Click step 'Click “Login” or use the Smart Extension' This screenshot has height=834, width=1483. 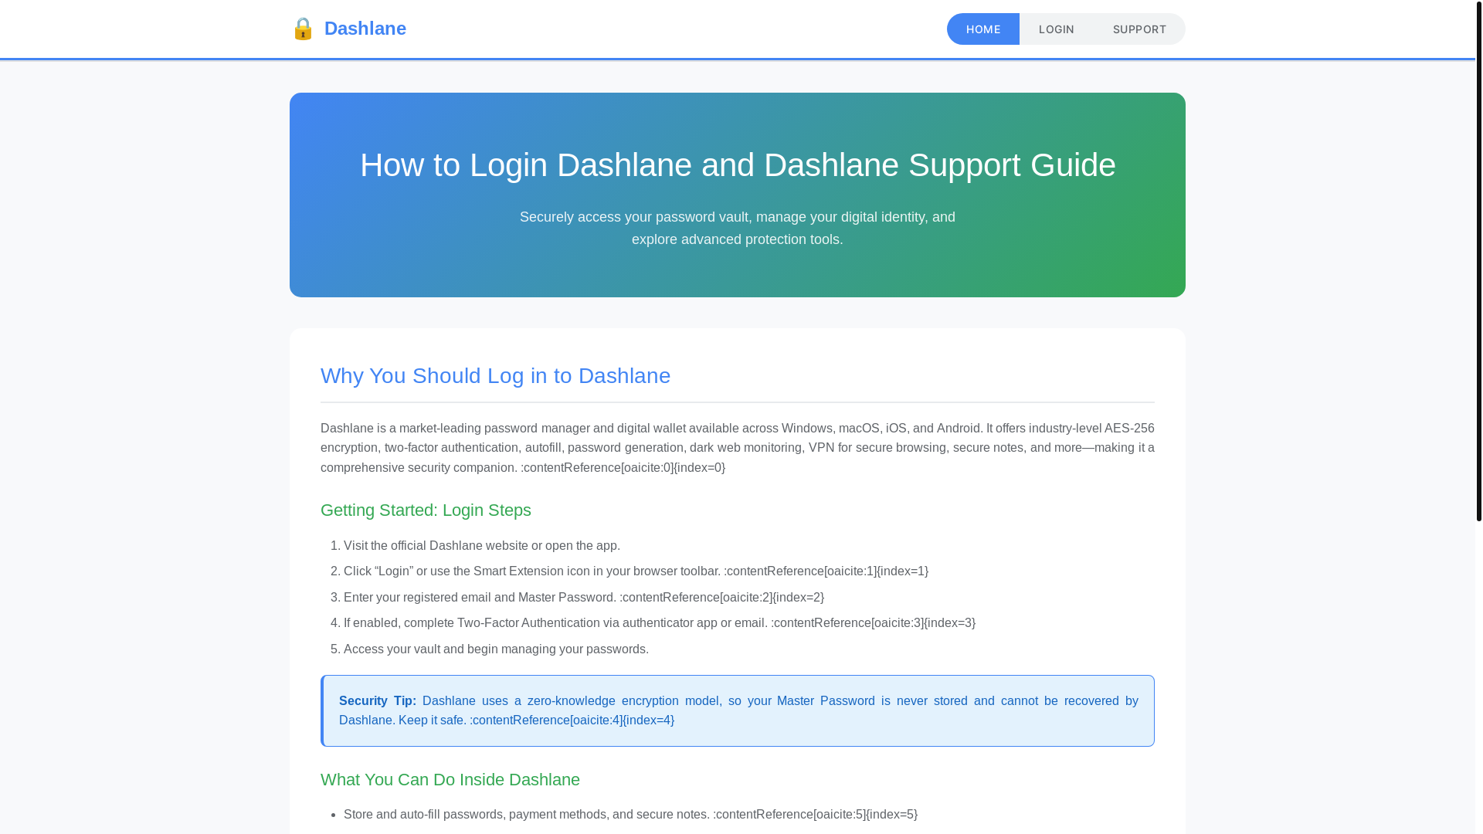click(x=636, y=571)
